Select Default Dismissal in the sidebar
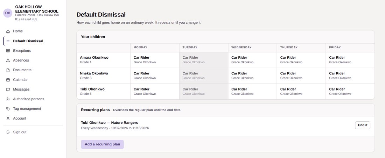The image size is (385, 158). 33,41
